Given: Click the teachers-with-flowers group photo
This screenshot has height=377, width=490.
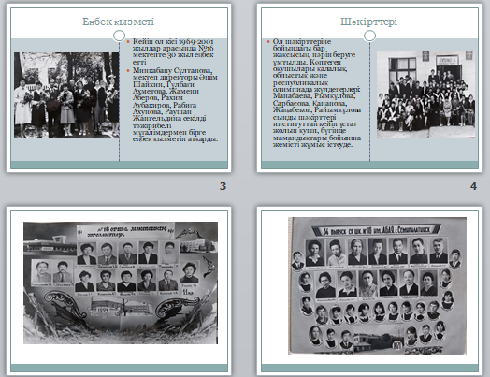Looking at the screenshot, I should point(66,95).
